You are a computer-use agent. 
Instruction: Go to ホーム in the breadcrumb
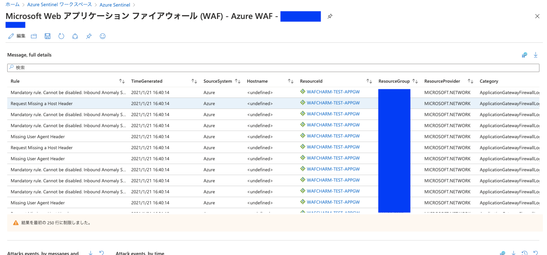tap(12, 4)
